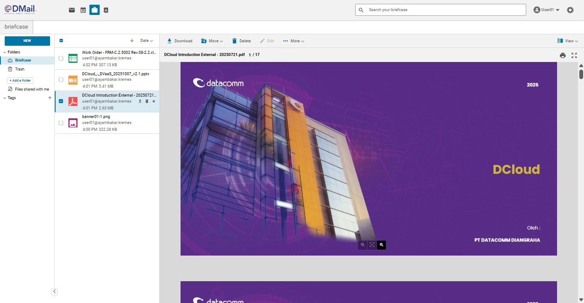This screenshot has width=584, height=303.
Task: Collapse the Folders section
Action: pos(6,52)
